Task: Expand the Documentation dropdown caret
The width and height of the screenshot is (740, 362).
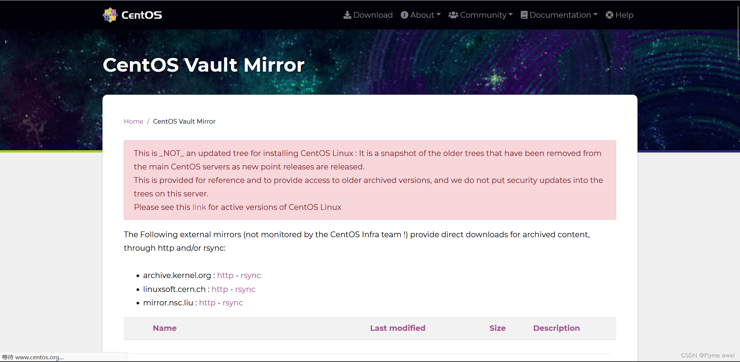Action: (x=595, y=15)
